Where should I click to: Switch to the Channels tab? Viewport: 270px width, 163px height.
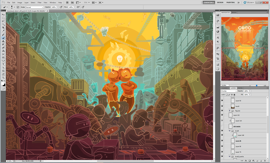225,88
